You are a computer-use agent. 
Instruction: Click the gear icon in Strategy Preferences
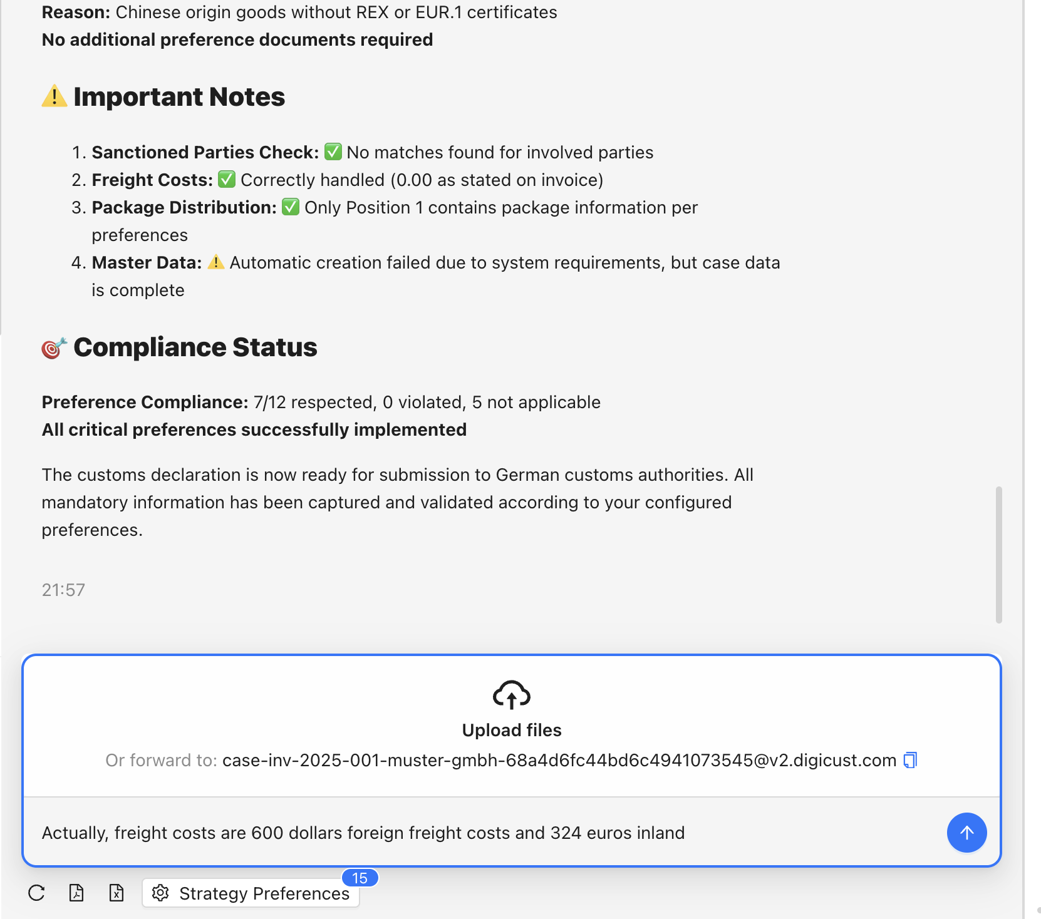161,893
